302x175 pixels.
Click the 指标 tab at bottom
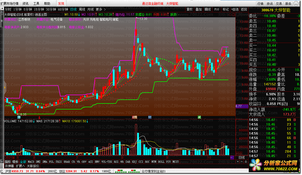(8, 162)
